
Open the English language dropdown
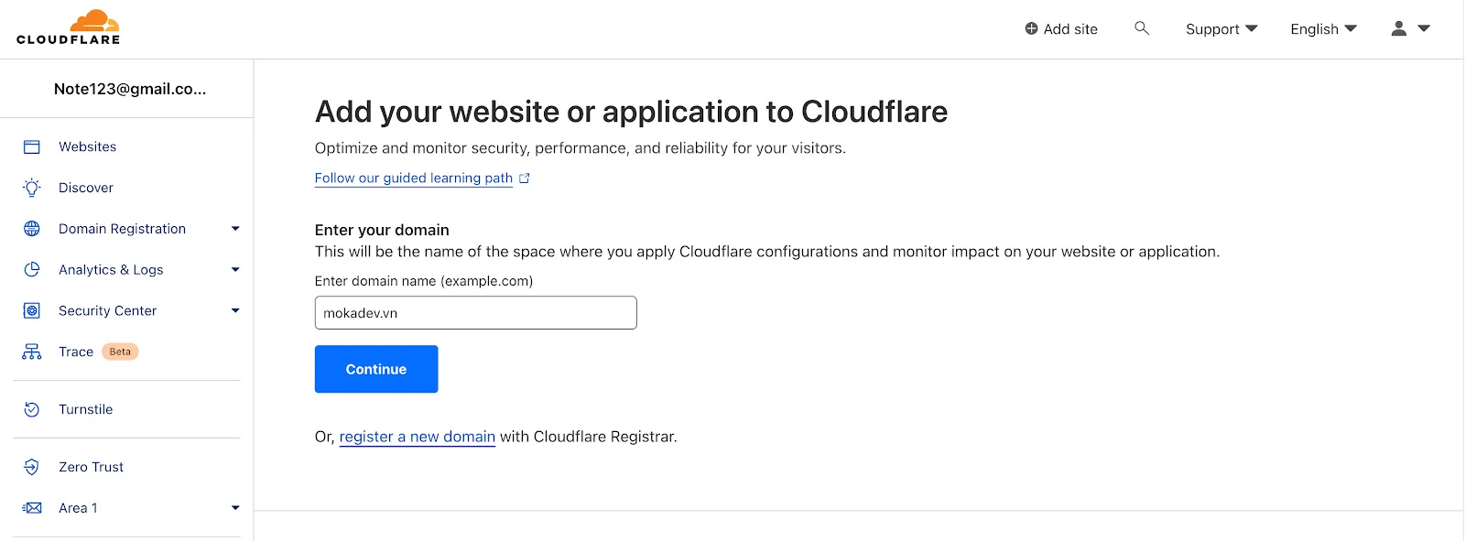pyautogui.click(x=1324, y=29)
